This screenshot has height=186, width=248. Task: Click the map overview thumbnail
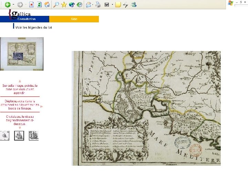point(22,54)
